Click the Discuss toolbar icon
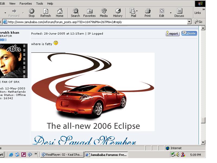This screenshot has width=217, height=163. point(179,13)
